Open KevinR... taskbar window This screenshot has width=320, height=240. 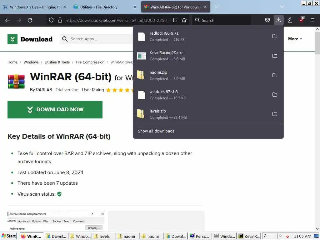[x=249, y=236]
